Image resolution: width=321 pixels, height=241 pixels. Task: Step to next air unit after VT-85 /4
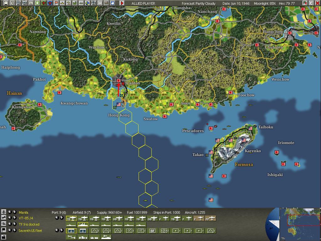click(x=14, y=218)
